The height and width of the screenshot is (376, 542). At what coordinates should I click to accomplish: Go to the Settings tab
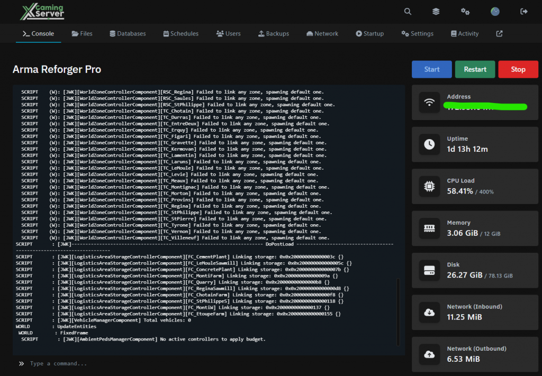pyautogui.click(x=417, y=33)
